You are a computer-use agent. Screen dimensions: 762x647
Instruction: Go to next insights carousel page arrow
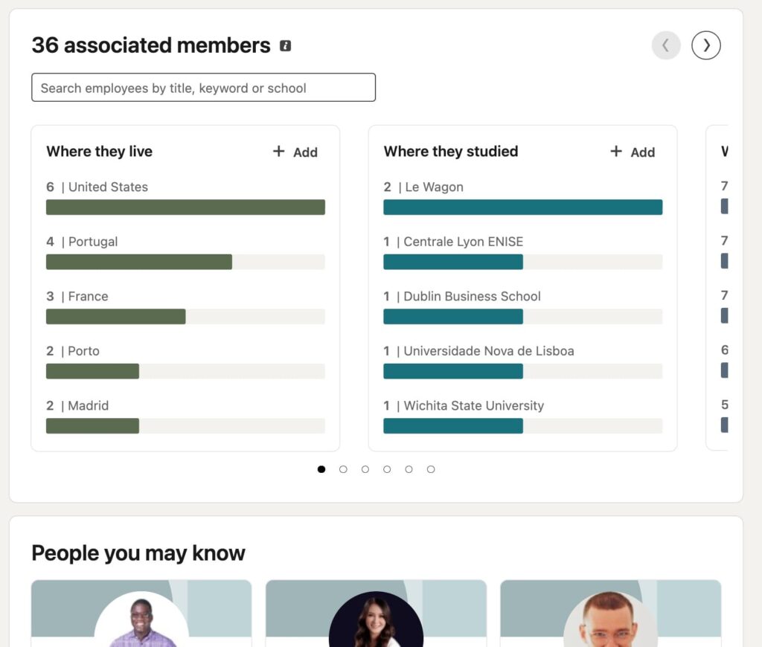tap(705, 45)
